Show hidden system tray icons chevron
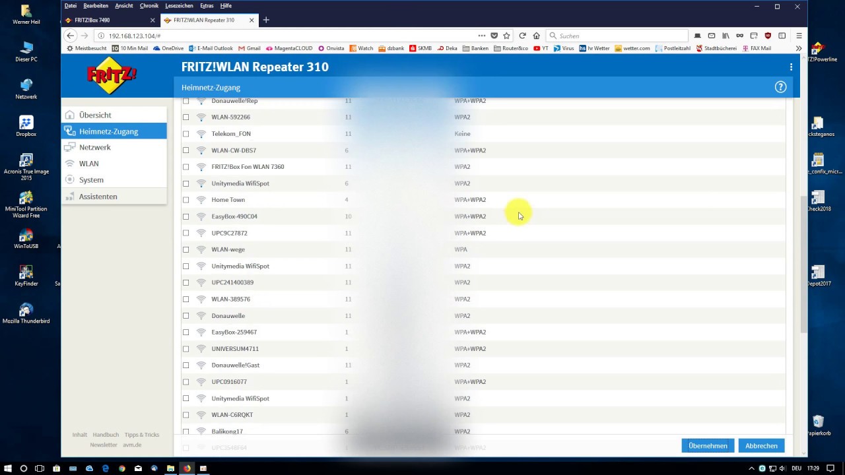Viewport: 845px width, 475px height. pos(752,468)
